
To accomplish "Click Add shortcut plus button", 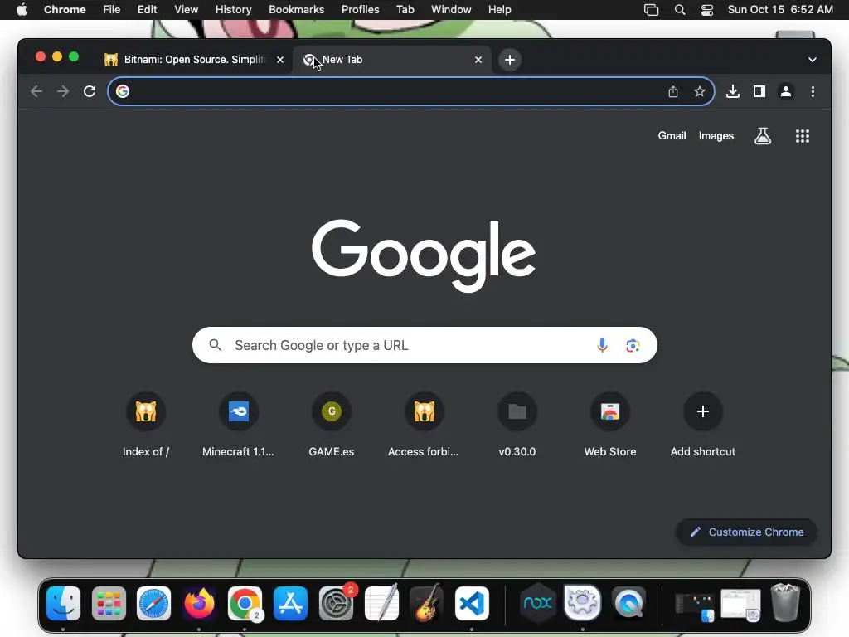I will [x=703, y=411].
